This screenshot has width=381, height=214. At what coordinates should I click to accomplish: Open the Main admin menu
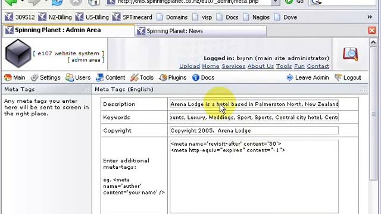(x=15, y=77)
